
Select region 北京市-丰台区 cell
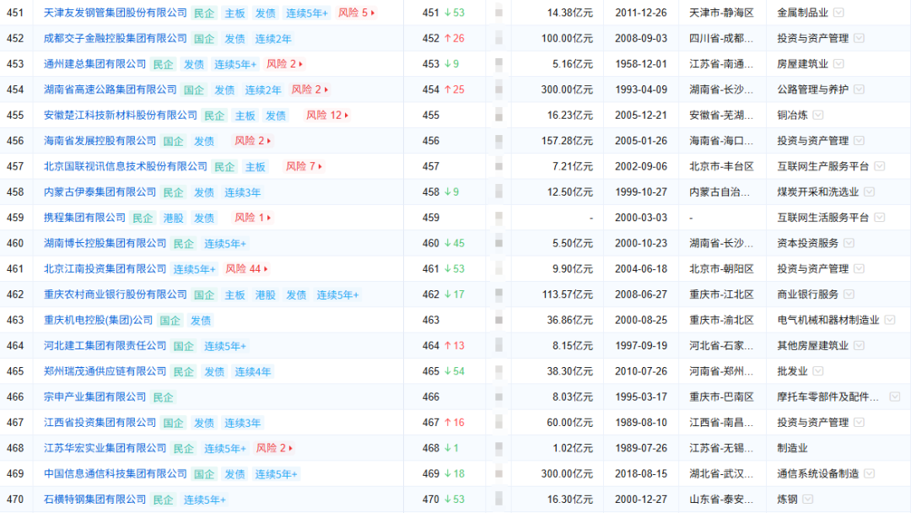point(721,166)
